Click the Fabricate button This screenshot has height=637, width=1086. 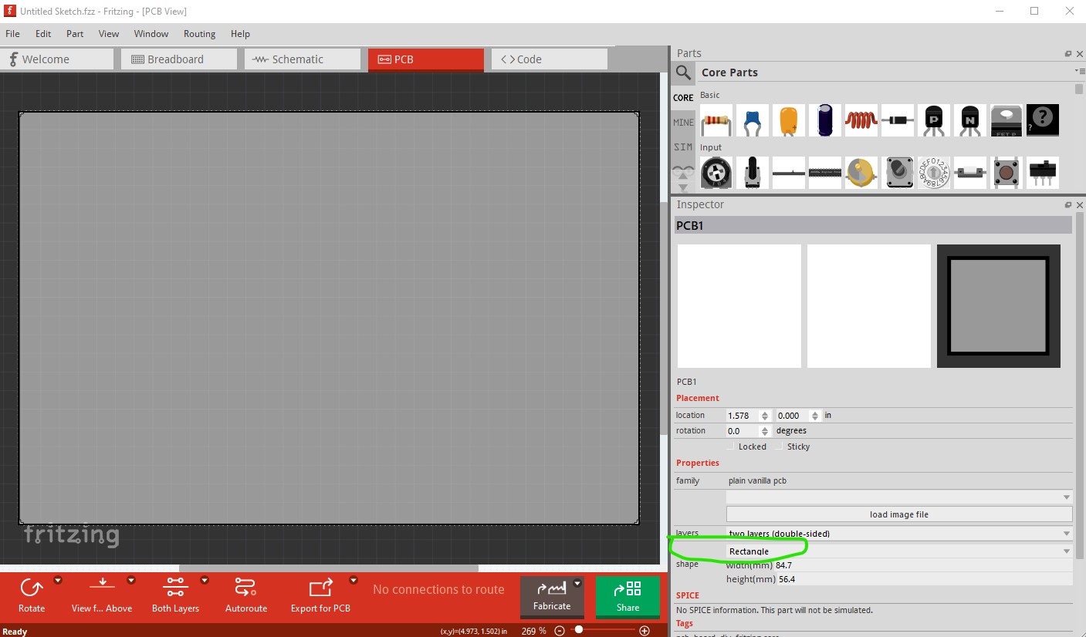click(x=552, y=597)
